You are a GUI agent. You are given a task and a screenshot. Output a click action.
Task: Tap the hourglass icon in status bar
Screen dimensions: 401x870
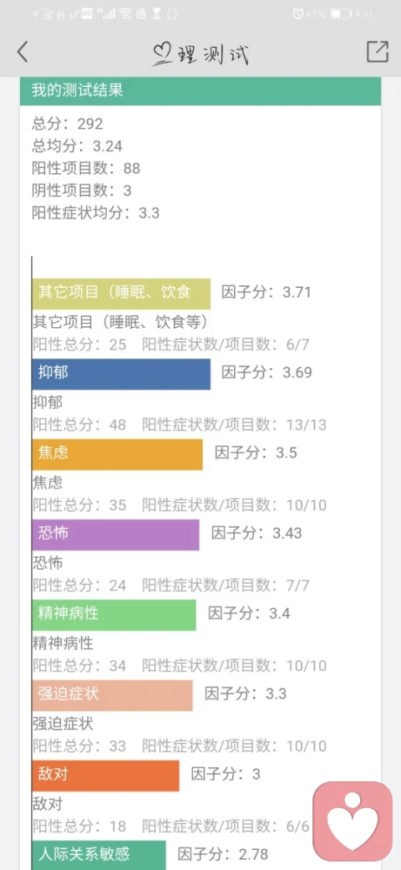[x=157, y=14]
